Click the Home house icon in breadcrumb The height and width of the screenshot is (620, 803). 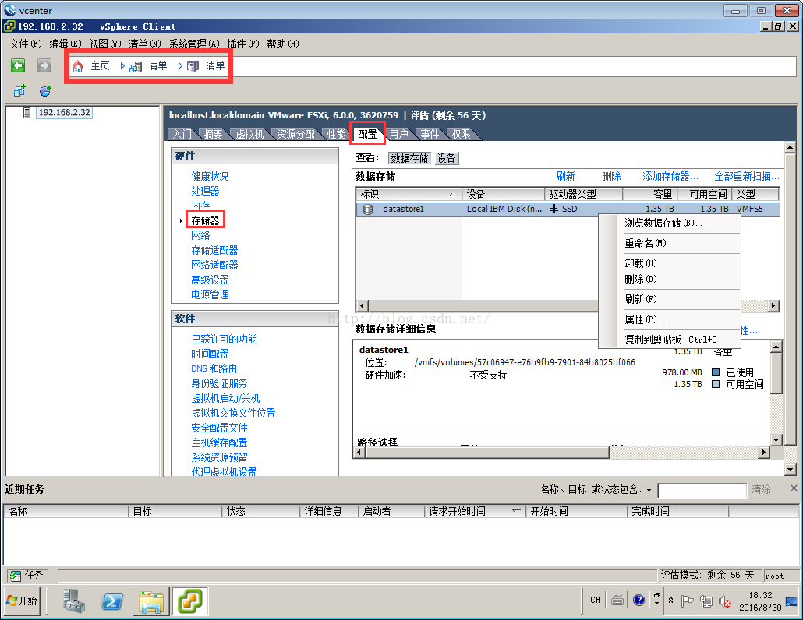tap(77, 66)
